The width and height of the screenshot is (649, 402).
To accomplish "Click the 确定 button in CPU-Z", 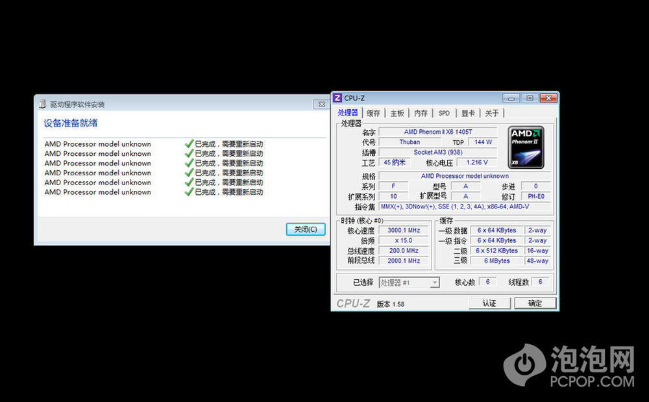I will tap(535, 303).
